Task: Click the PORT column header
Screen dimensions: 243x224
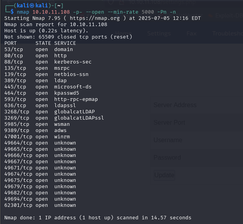Action: (10, 43)
